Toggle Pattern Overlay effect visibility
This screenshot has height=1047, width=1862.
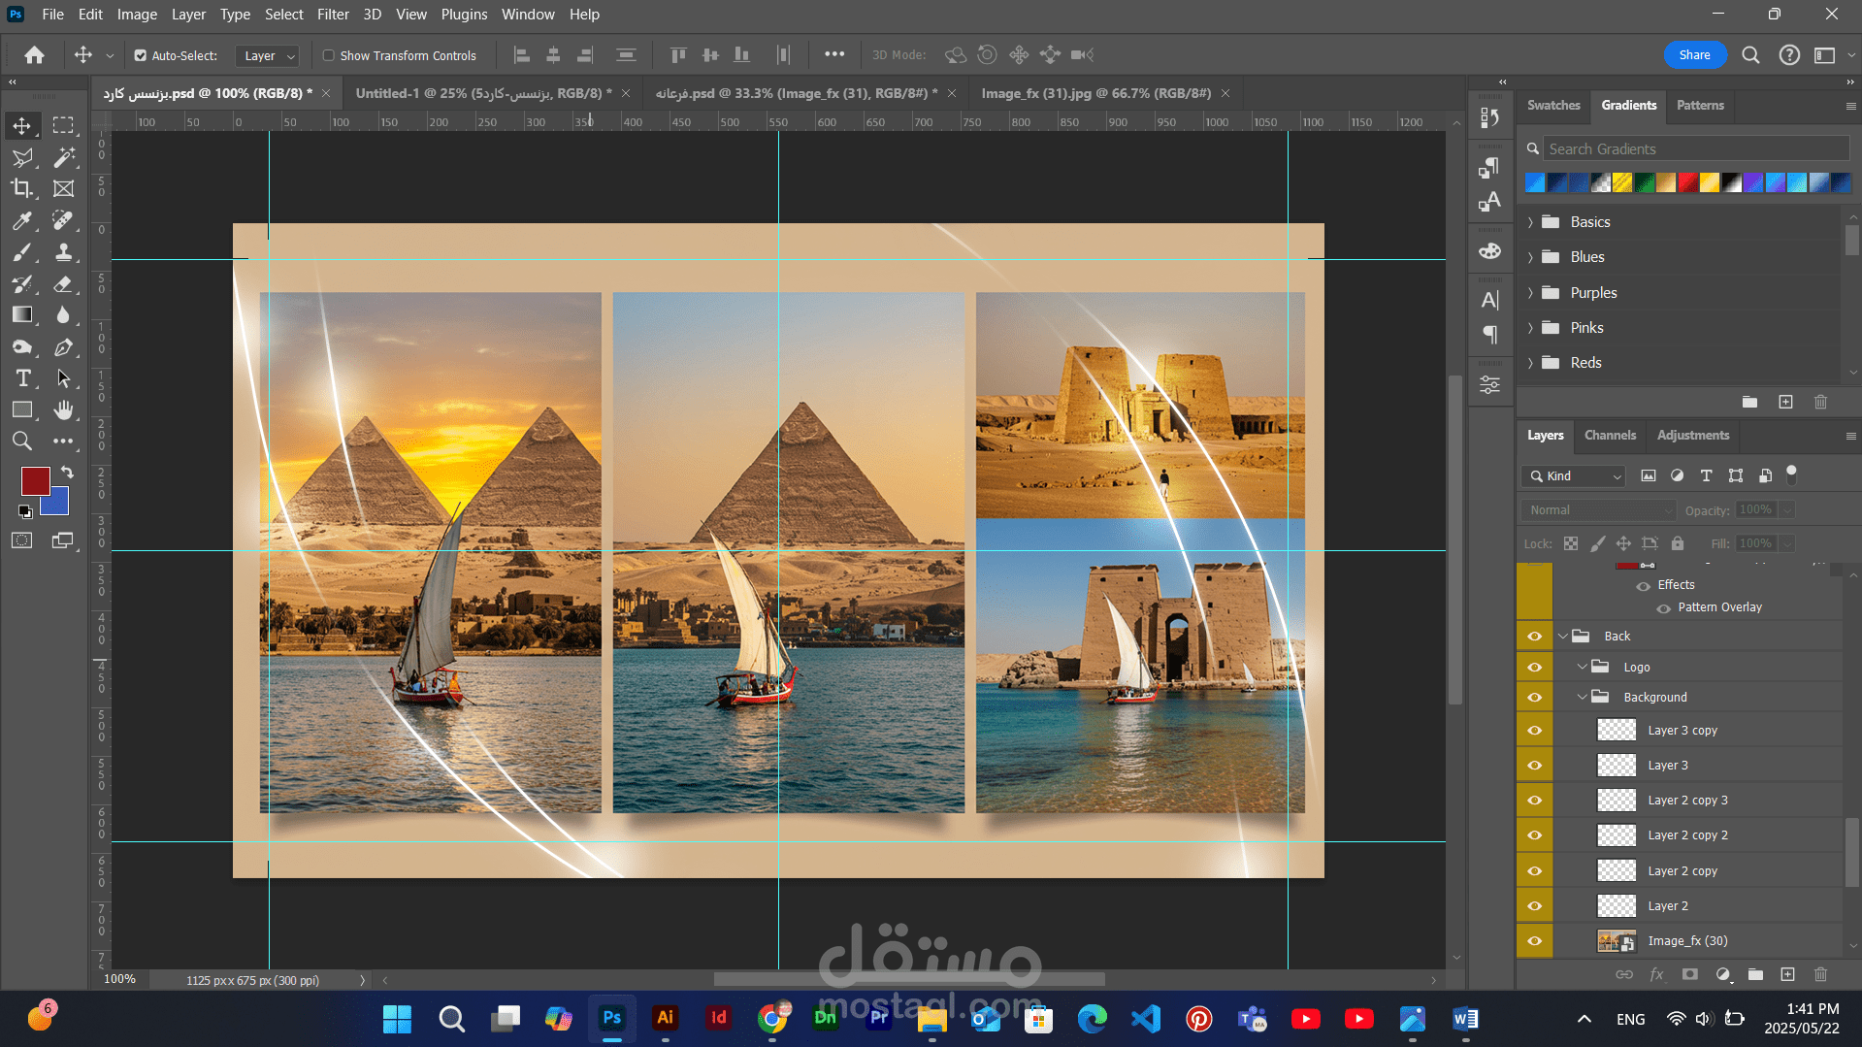click(1664, 608)
